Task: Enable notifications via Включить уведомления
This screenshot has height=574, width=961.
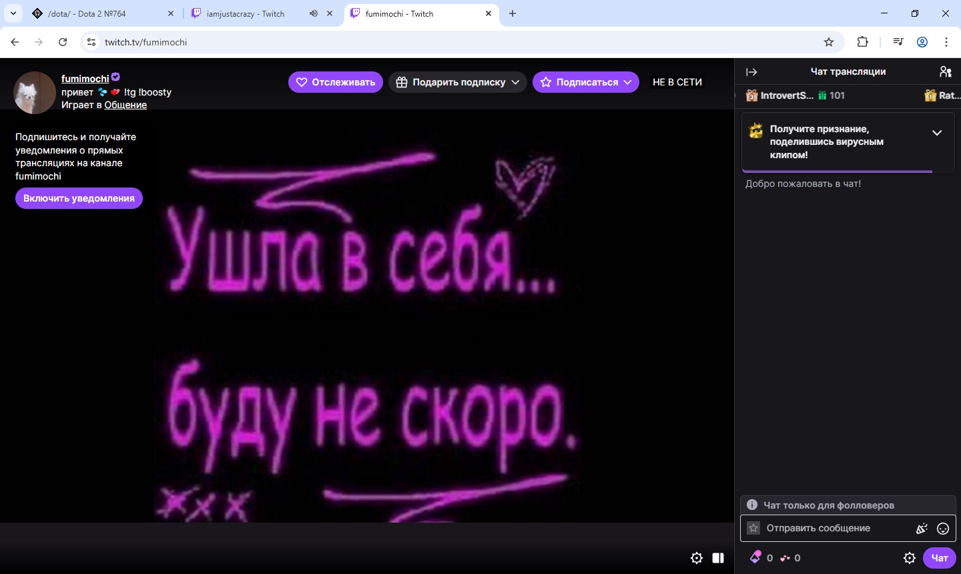Action: (79, 198)
